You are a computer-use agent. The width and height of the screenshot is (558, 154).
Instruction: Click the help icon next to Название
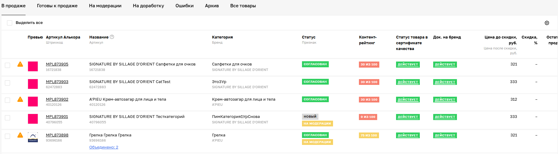point(112,37)
